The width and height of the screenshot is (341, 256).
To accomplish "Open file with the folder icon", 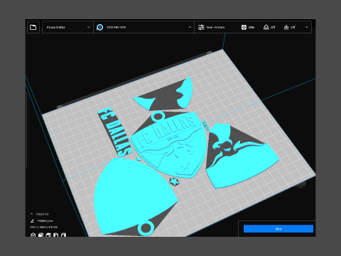I will tap(33, 27).
